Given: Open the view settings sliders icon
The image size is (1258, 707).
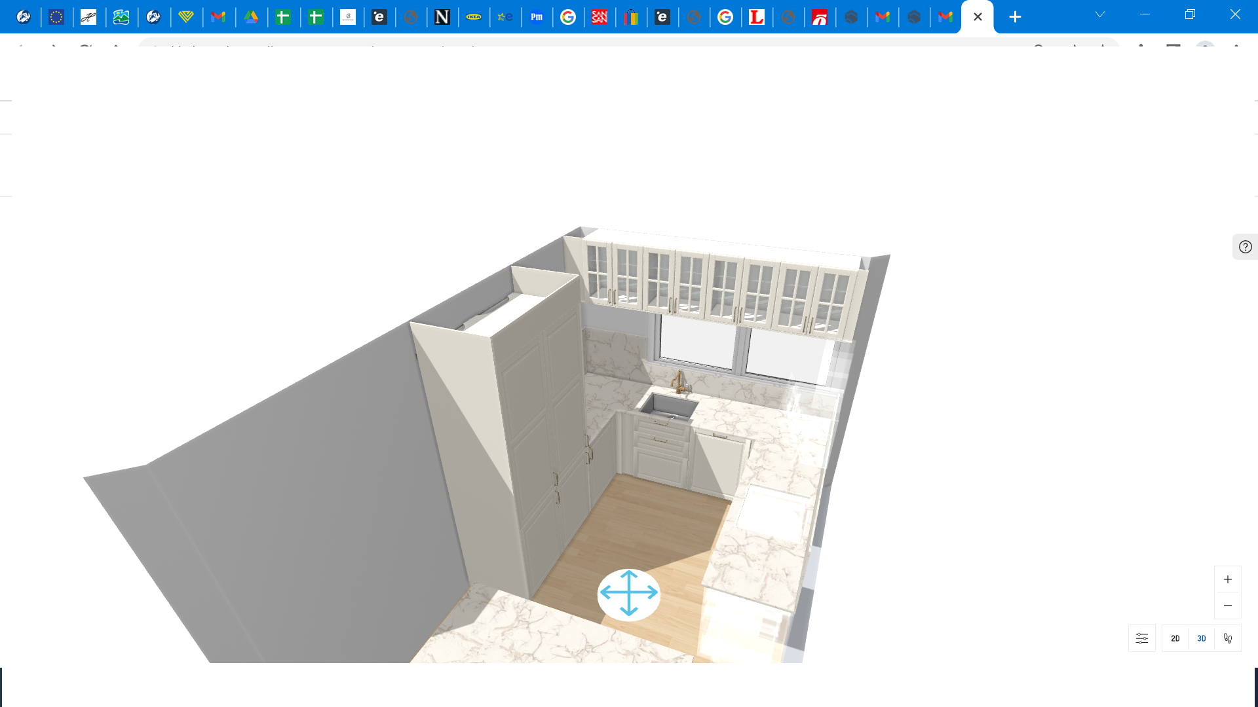Looking at the screenshot, I should tap(1141, 638).
